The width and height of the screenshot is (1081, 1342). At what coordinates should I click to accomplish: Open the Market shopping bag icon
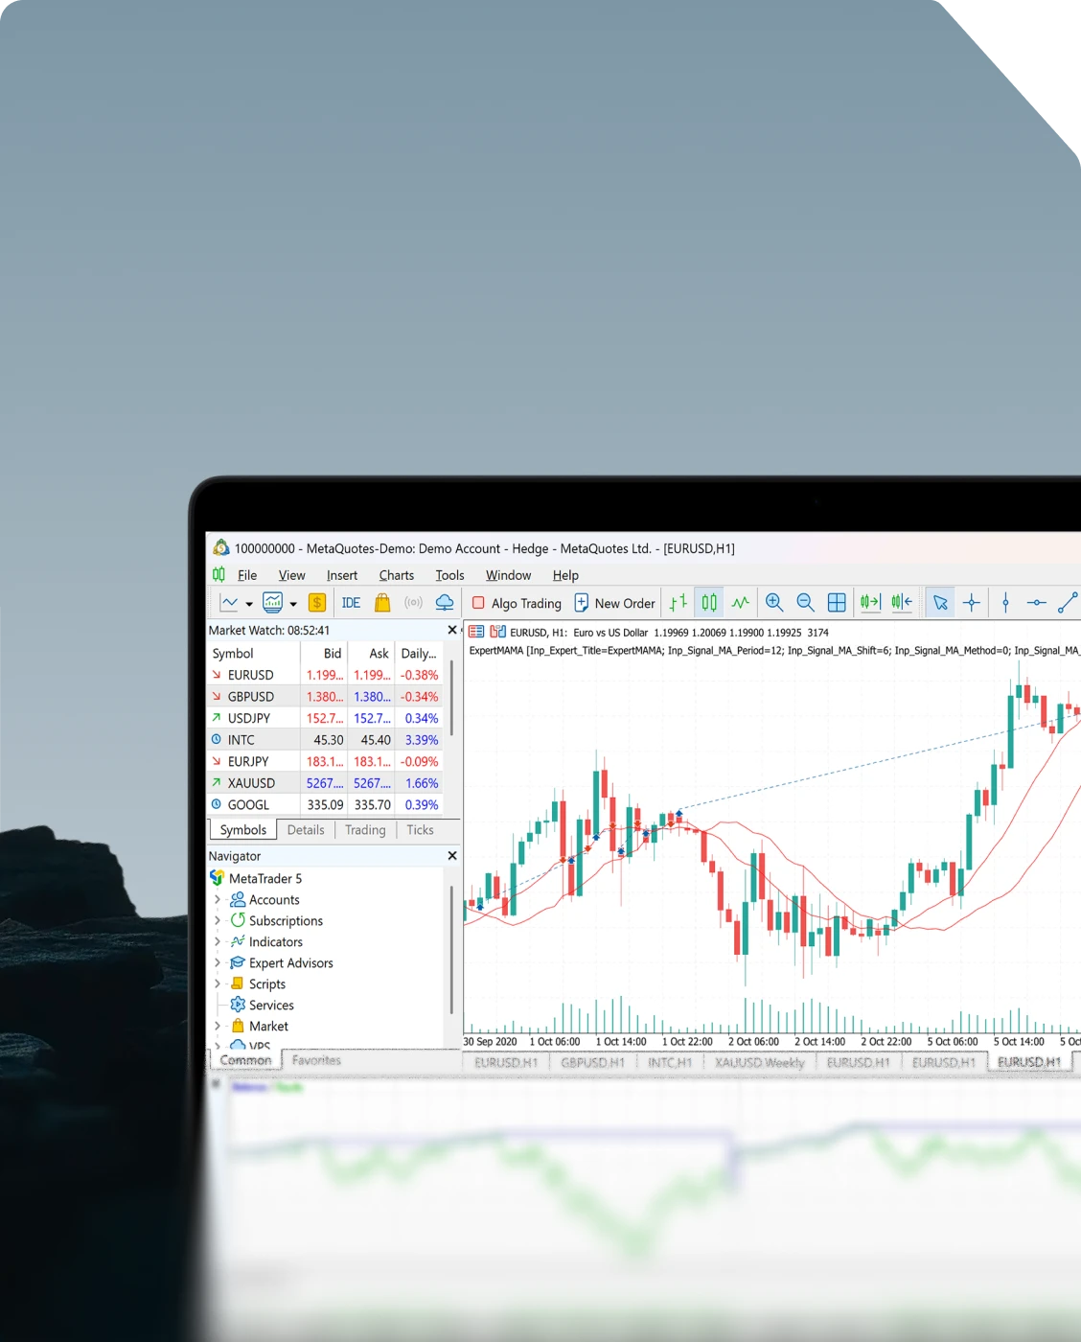tap(382, 603)
